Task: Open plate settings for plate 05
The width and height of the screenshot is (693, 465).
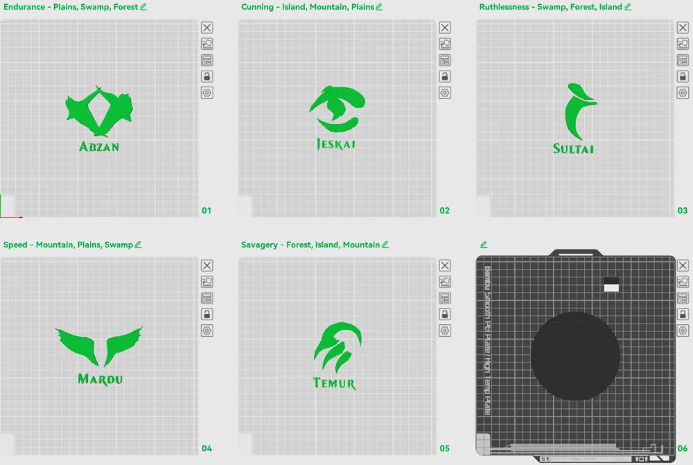Action: (x=445, y=331)
